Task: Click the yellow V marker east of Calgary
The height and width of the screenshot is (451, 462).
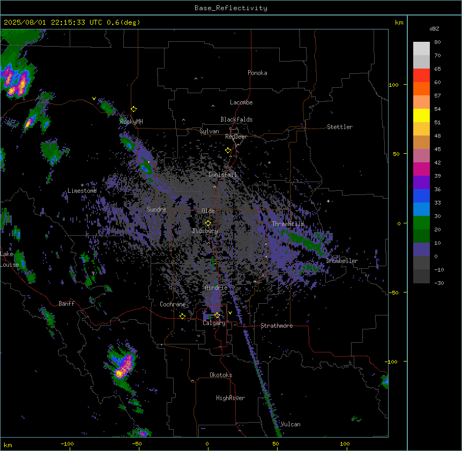Action: point(230,313)
